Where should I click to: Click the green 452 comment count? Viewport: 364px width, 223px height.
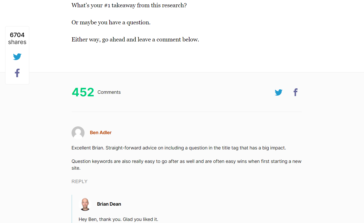pyautogui.click(x=83, y=92)
